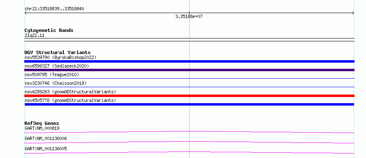
Task: Select the RefSeq Genes track title
Action: (42, 123)
